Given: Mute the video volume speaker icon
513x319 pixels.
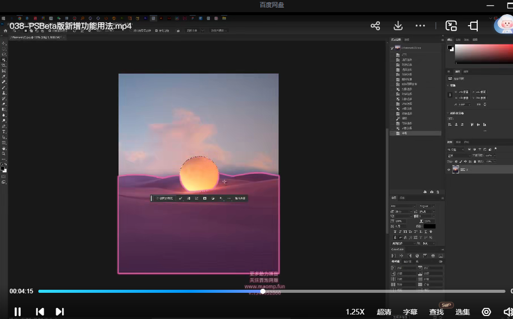Looking at the screenshot, I should tap(508, 312).
